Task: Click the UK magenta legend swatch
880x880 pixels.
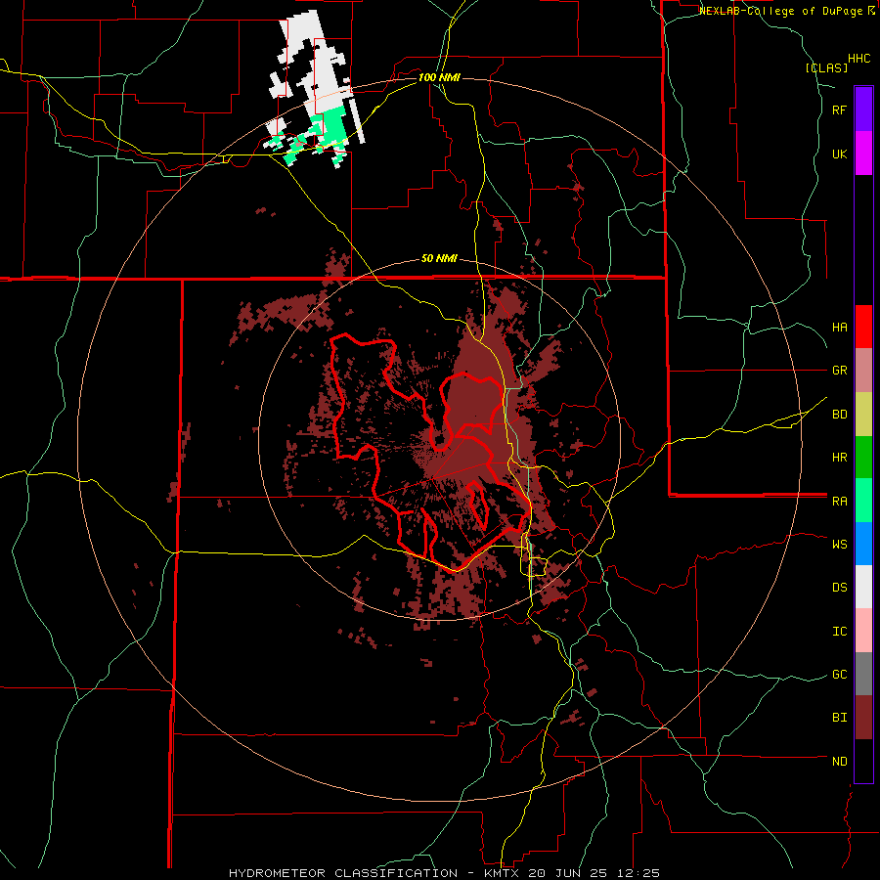Action: click(863, 154)
